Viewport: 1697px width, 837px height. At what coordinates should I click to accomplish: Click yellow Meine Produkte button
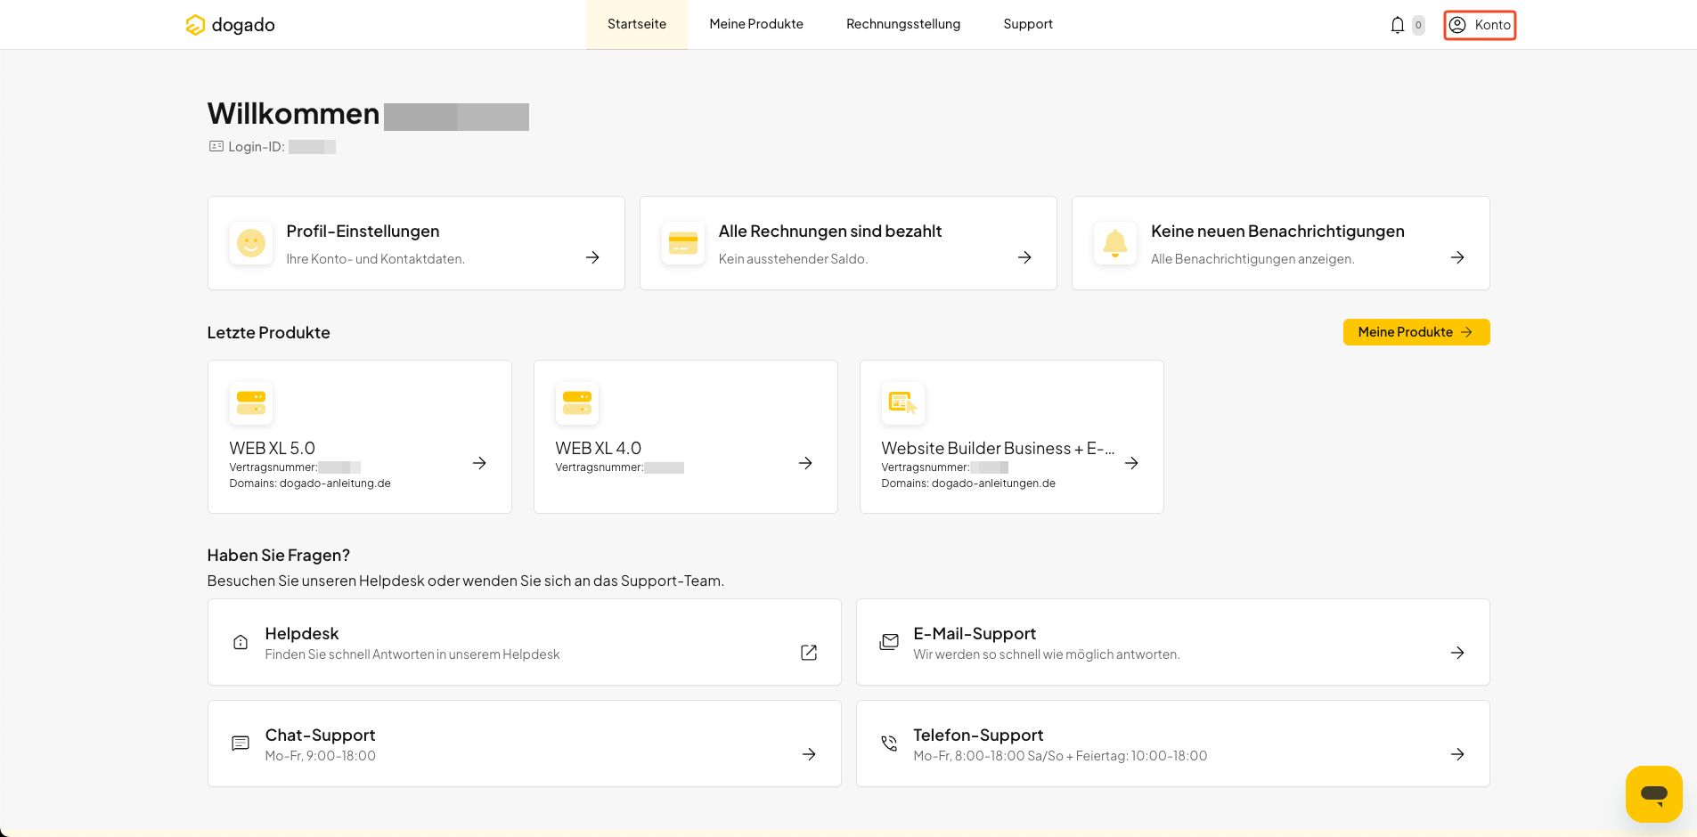(x=1416, y=332)
